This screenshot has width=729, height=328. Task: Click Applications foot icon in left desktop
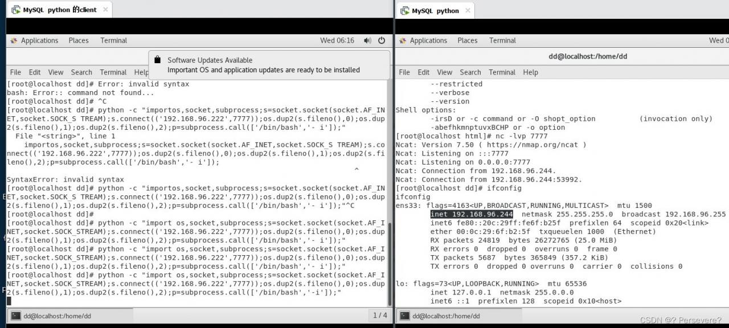tap(14, 40)
